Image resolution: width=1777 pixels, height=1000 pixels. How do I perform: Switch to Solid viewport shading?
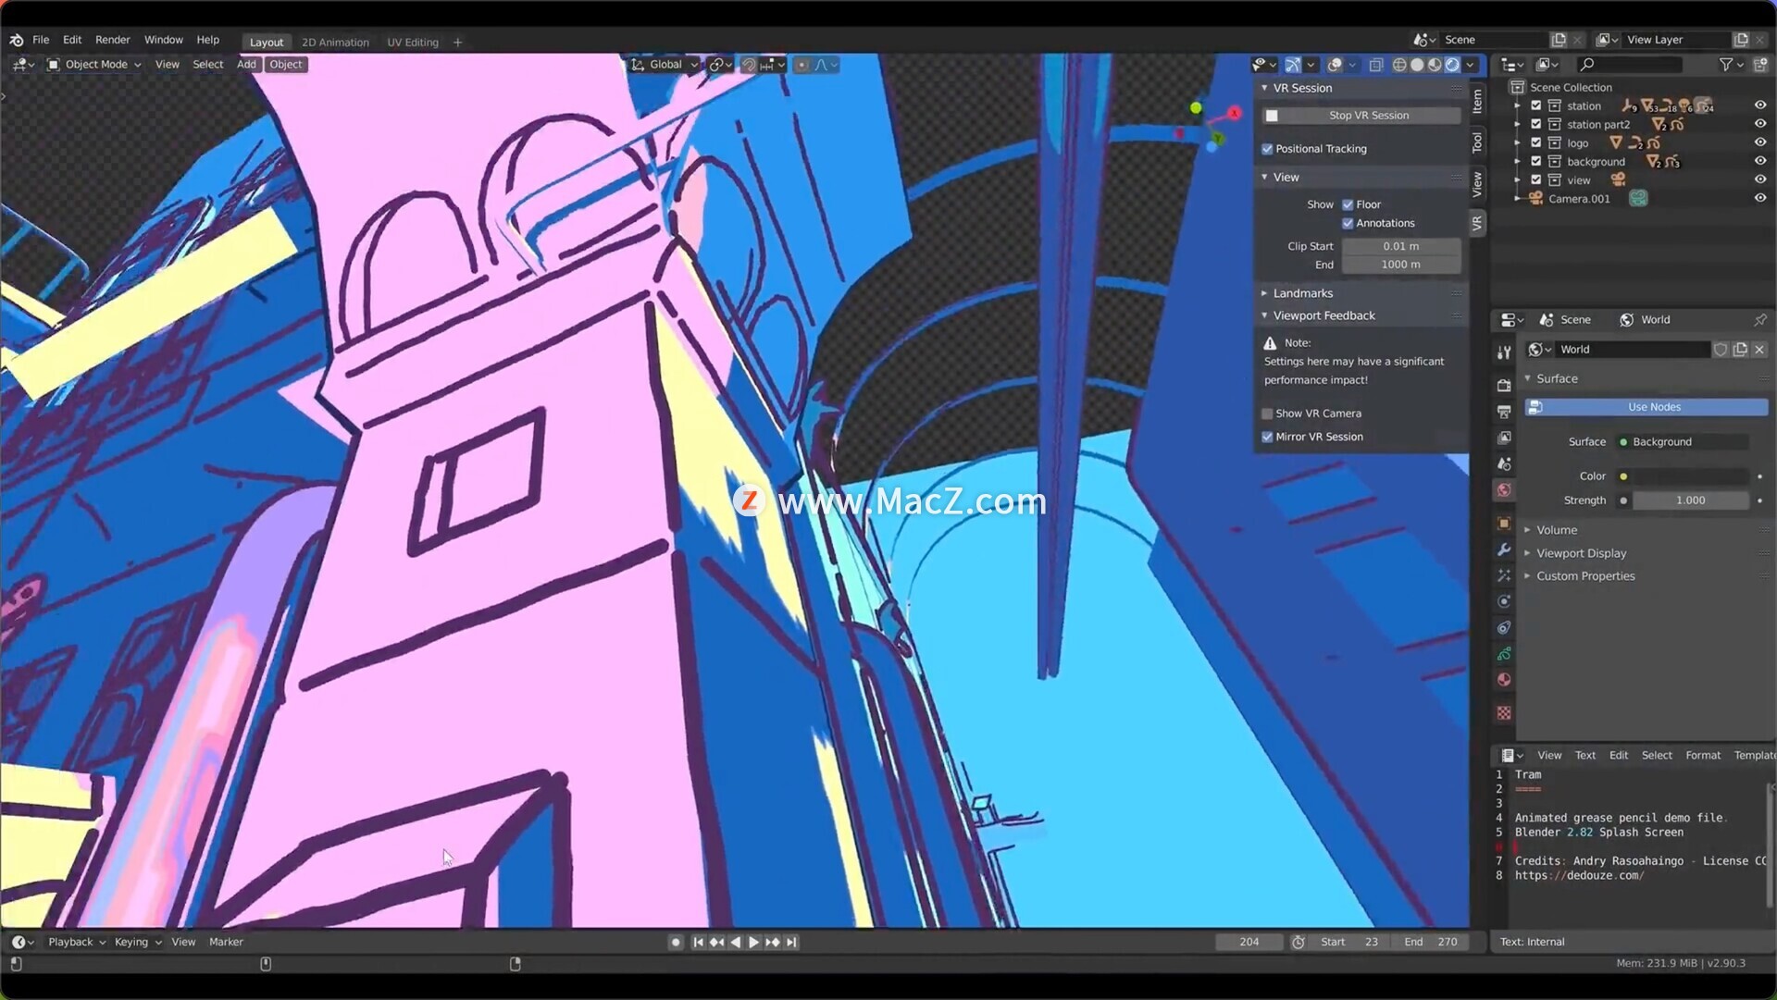pyautogui.click(x=1417, y=65)
